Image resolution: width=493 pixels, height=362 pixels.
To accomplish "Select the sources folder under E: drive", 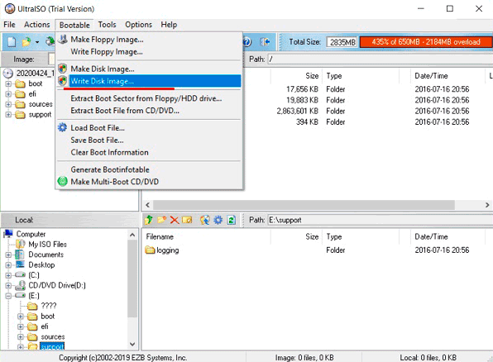I will [x=52, y=337].
